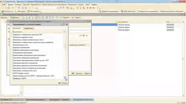Select 'Изменение кадрового плана' in the list

(x=37, y=37)
